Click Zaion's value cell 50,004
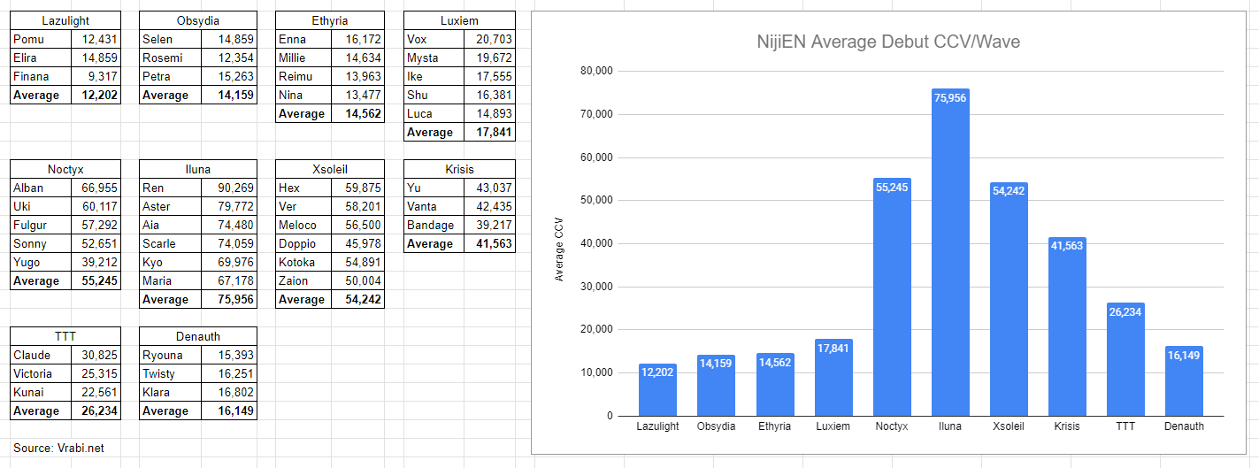 [x=358, y=280]
